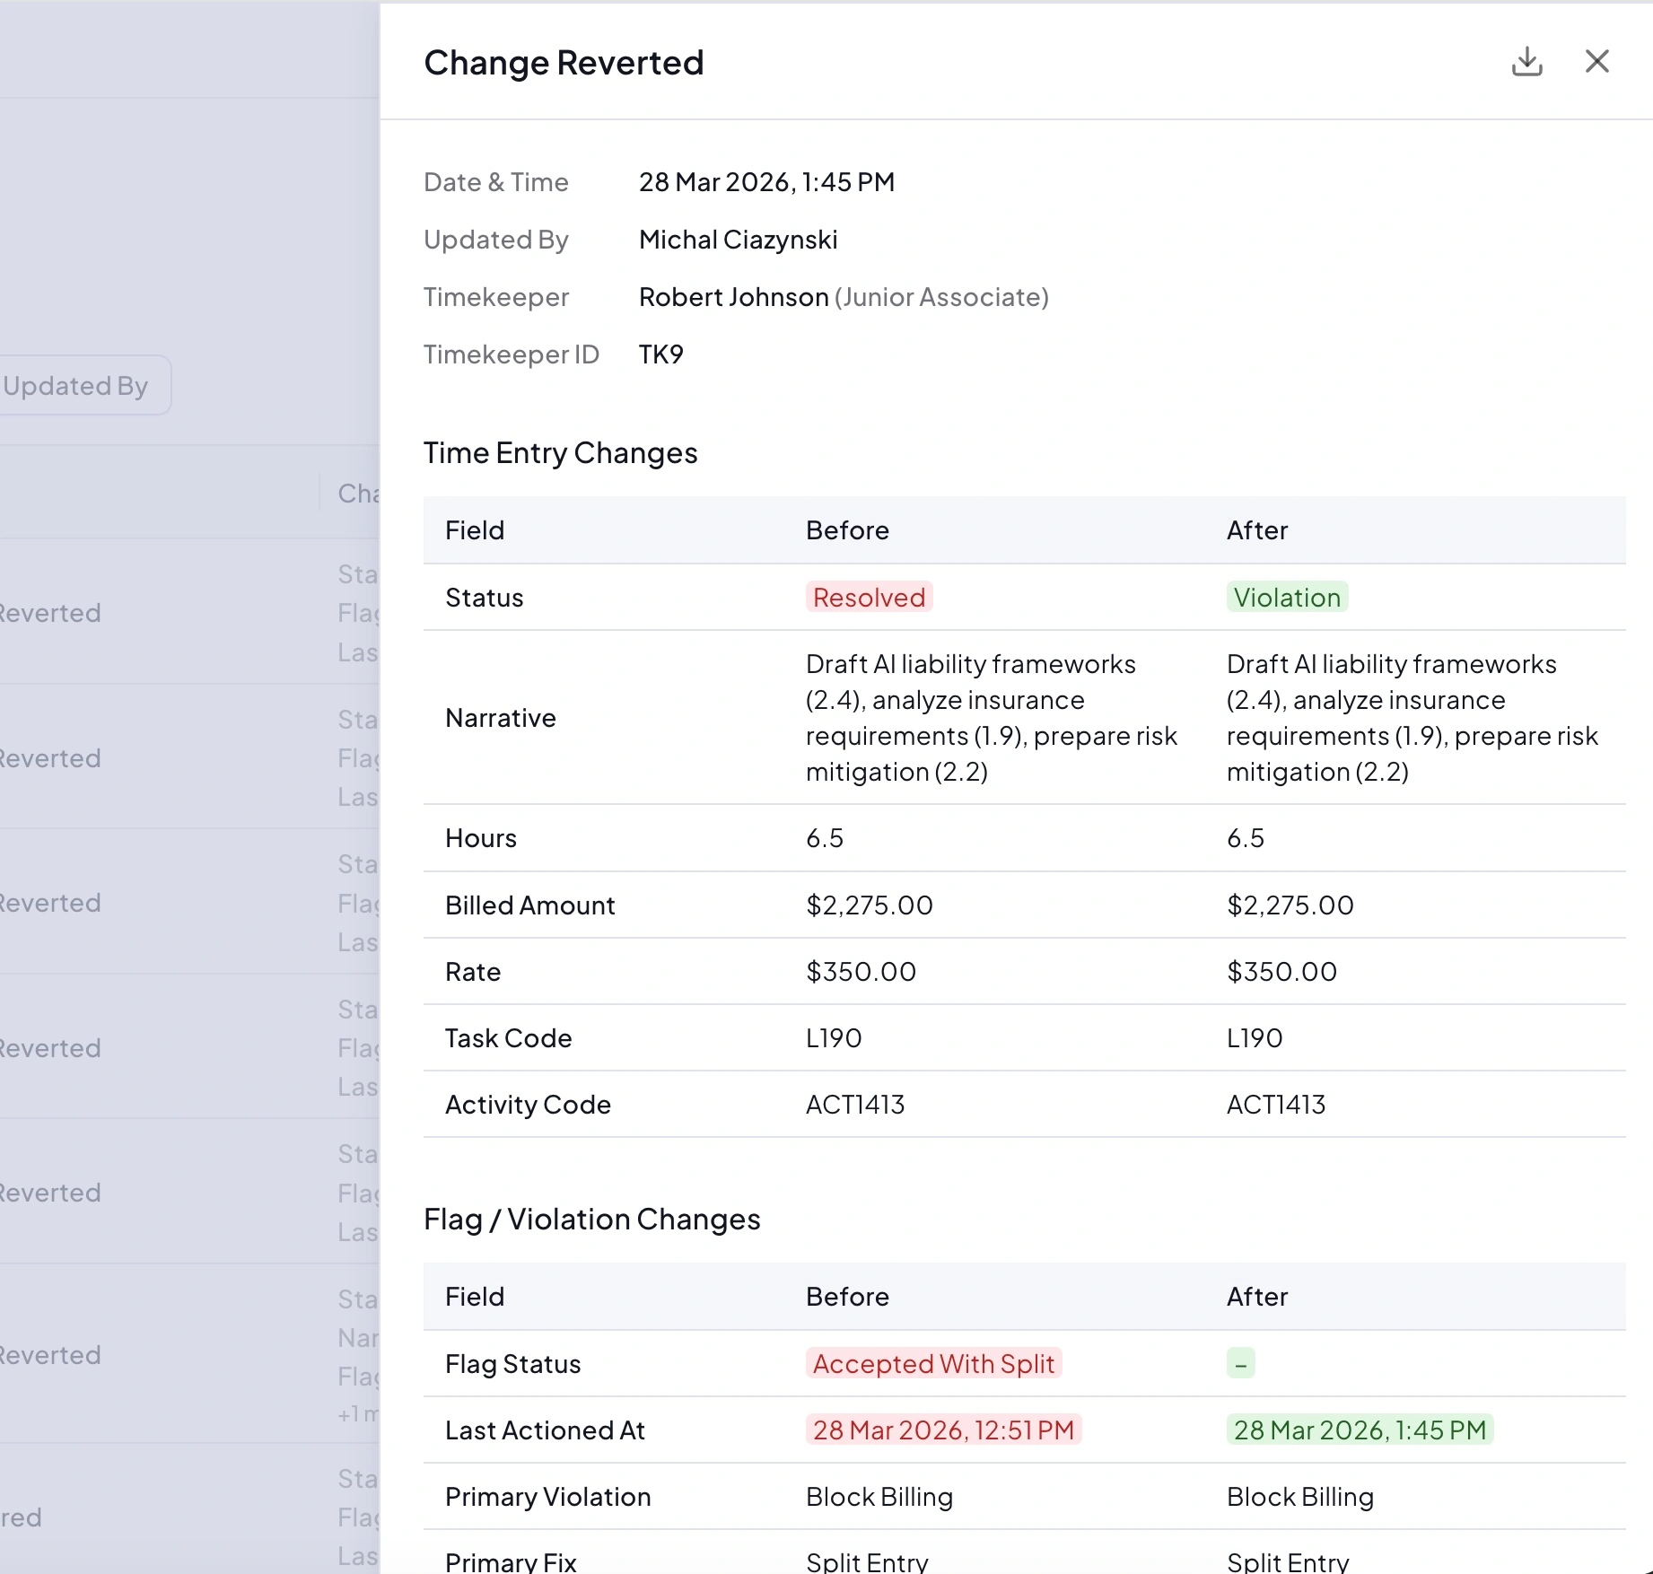Close the Change Reverted dialog
1653x1574 pixels.
pyautogui.click(x=1597, y=61)
